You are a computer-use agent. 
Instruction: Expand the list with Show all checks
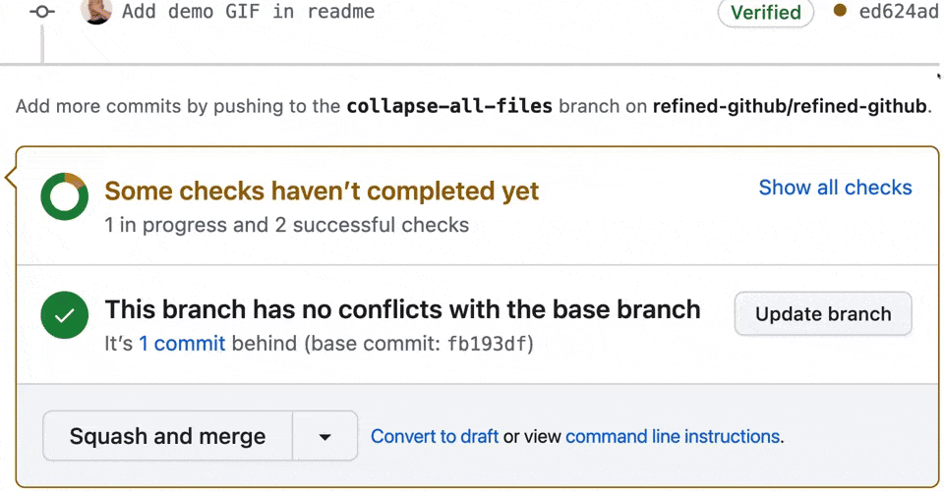click(x=835, y=188)
